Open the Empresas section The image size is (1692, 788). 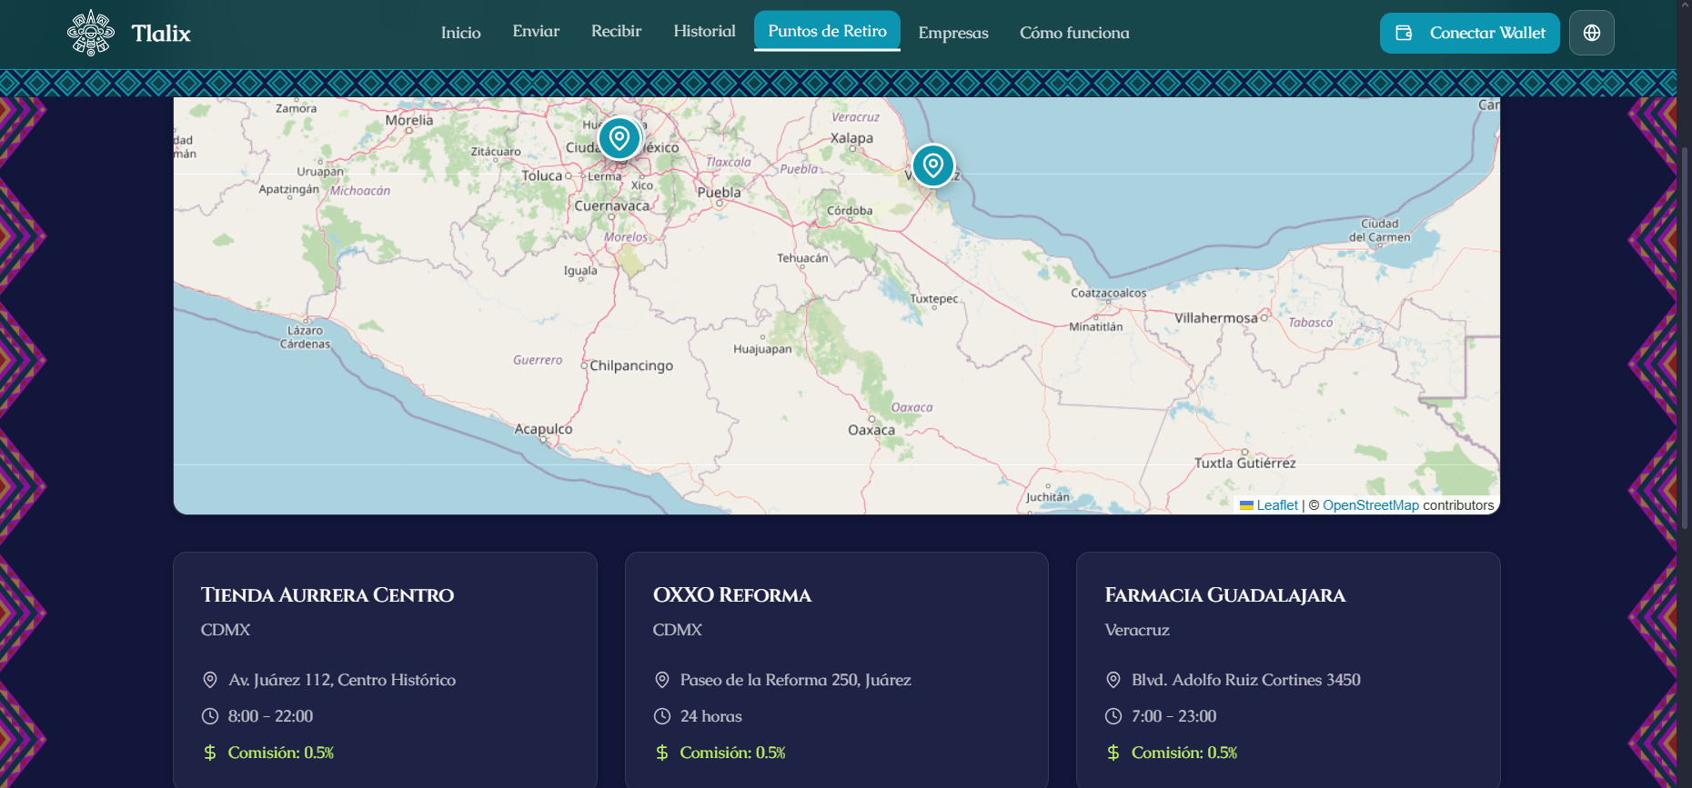[952, 33]
